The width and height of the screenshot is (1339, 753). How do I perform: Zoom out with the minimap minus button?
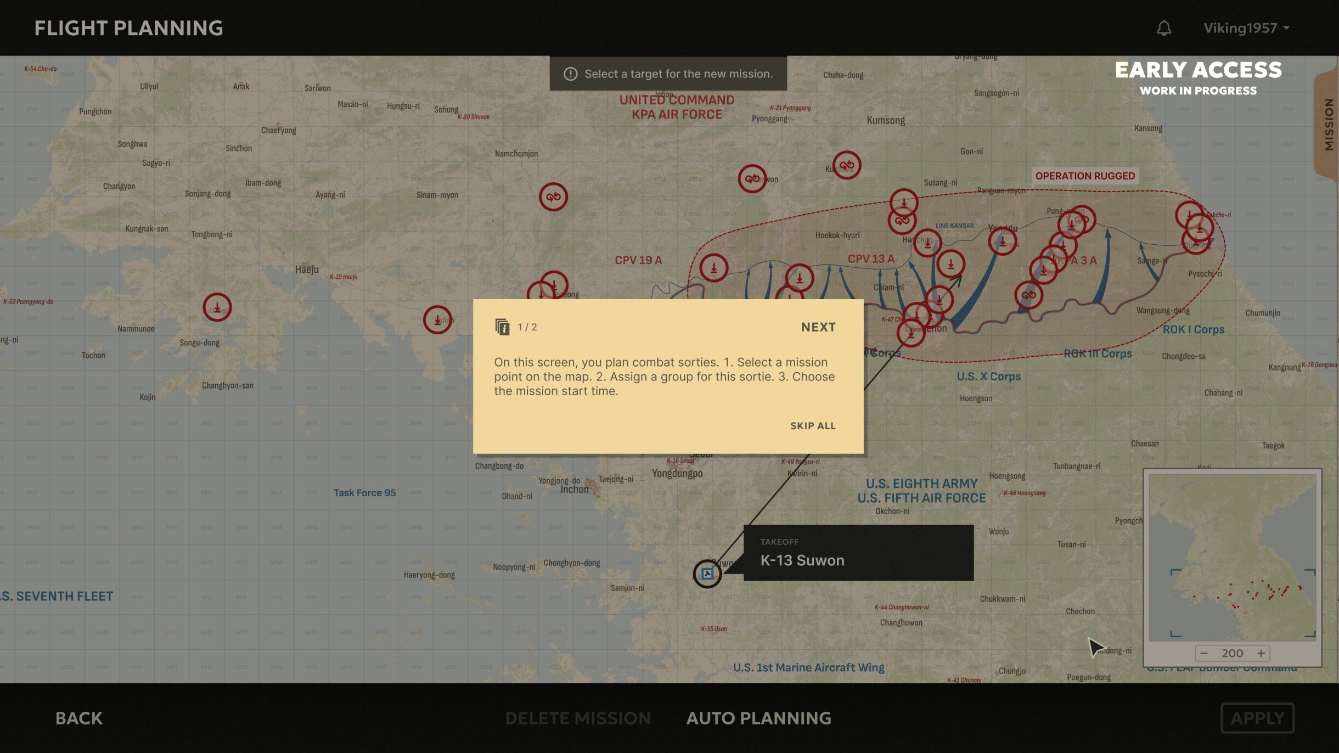(1204, 653)
